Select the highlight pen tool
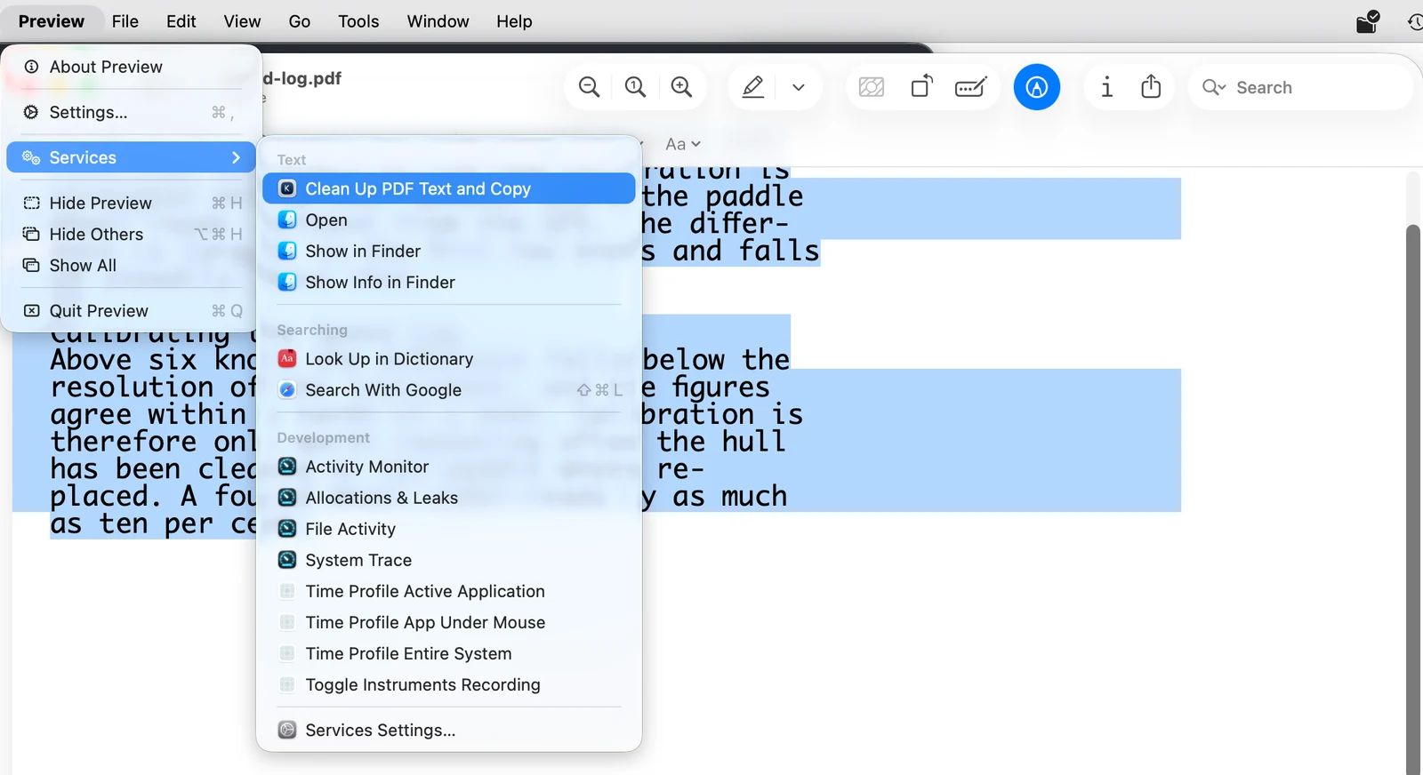 coord(753,87)
